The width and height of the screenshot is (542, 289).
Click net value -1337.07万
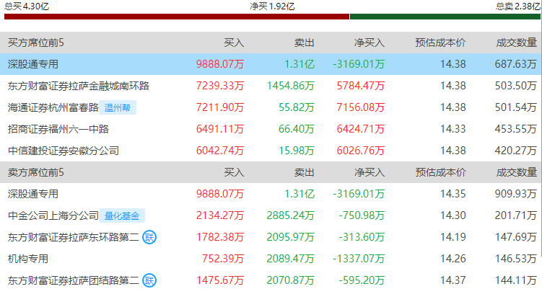pyautogui.click(x=359, y=259)
